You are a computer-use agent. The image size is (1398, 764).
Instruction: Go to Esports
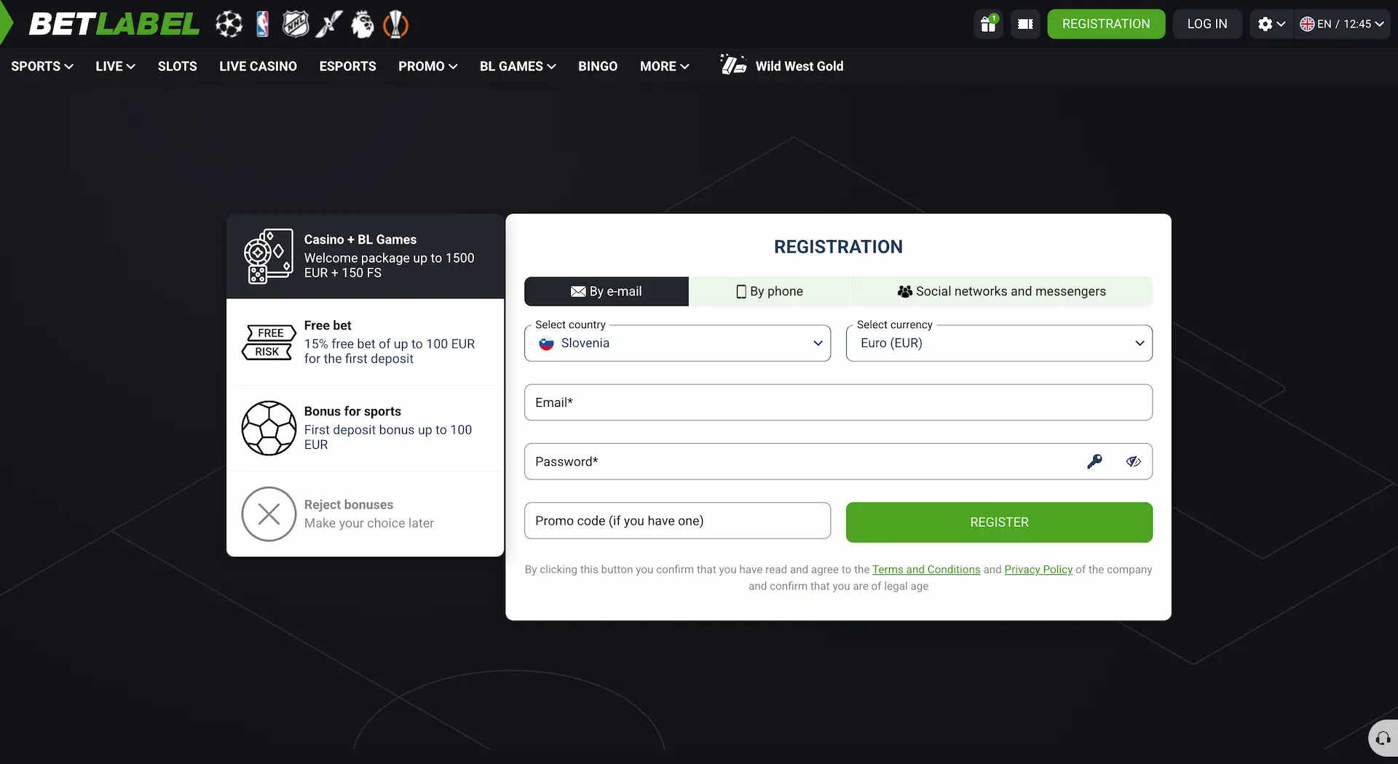pyautogui.click(x=347, y=66)
